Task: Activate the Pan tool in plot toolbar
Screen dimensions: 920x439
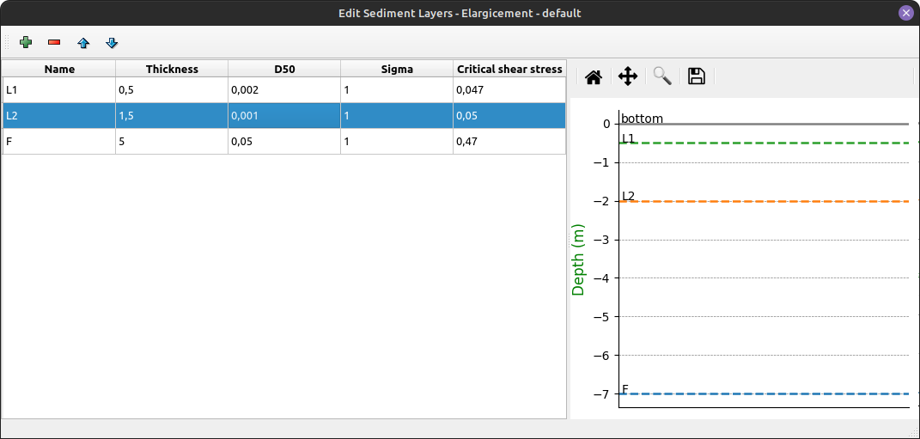Action: coord(628,76)
